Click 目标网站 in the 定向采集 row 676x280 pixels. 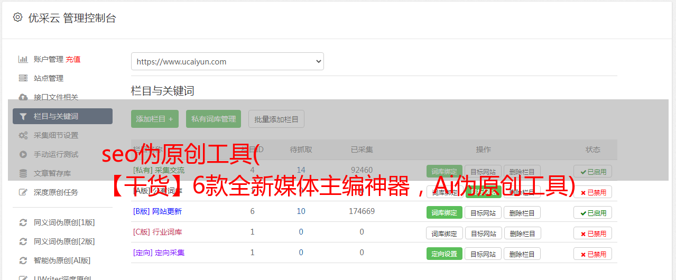pos(483,254)
